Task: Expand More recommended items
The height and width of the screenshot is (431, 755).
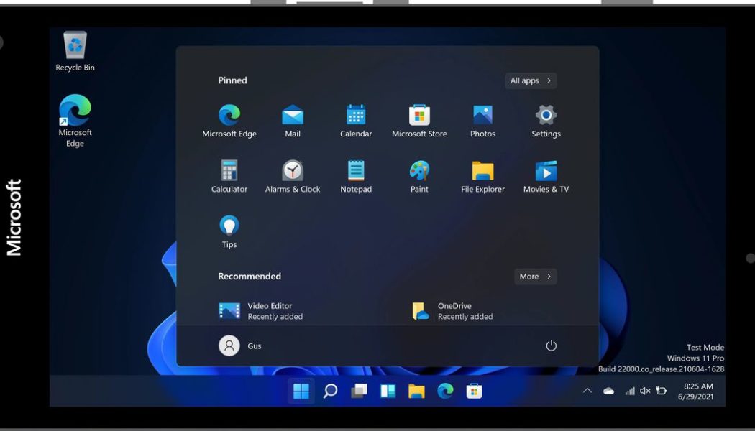Action: (x=535, y=277)
